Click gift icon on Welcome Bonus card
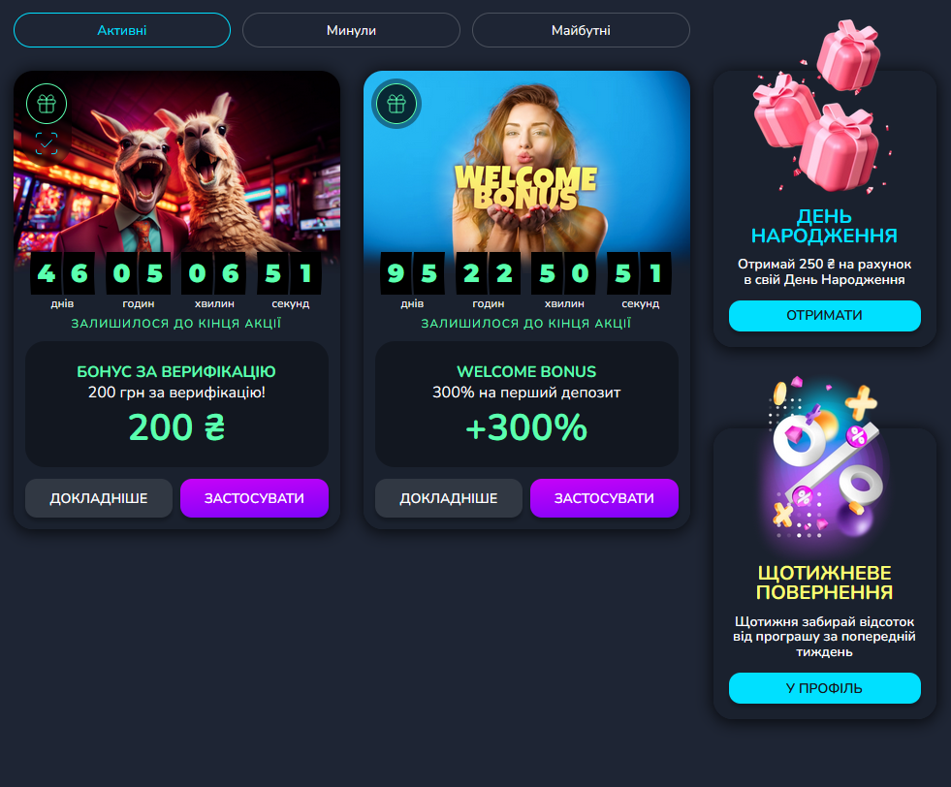Viewport: 951px width, 787px height. point(396,104)
